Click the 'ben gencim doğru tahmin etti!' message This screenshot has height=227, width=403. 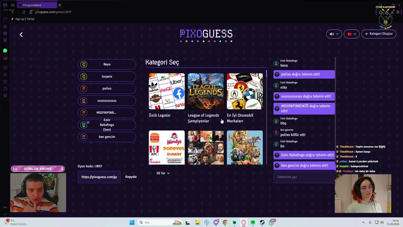(304, 166)
